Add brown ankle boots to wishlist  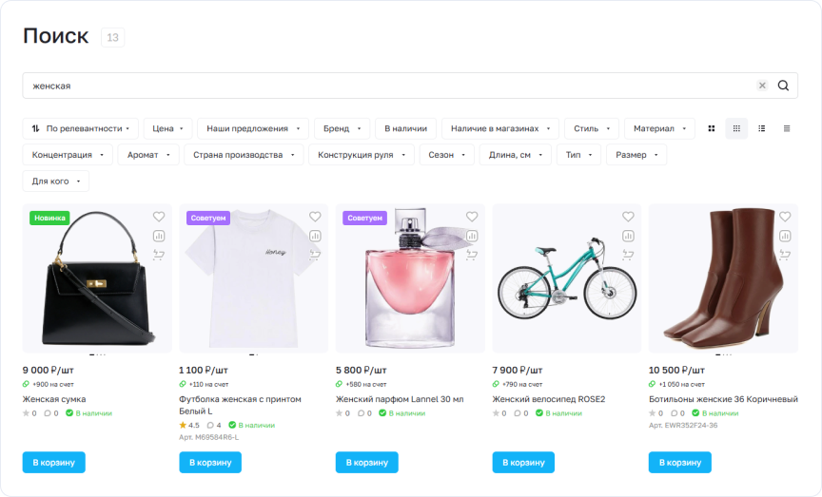coord(785,217)
